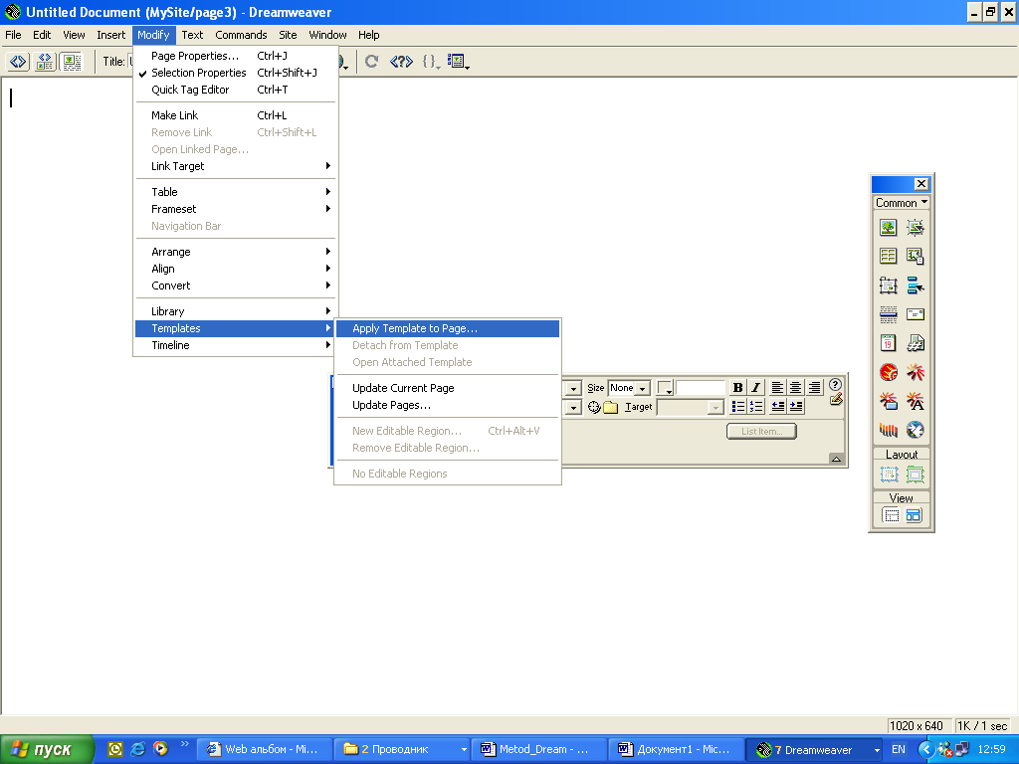Toggle Italic in Properties panel

(x=755, y=388)
